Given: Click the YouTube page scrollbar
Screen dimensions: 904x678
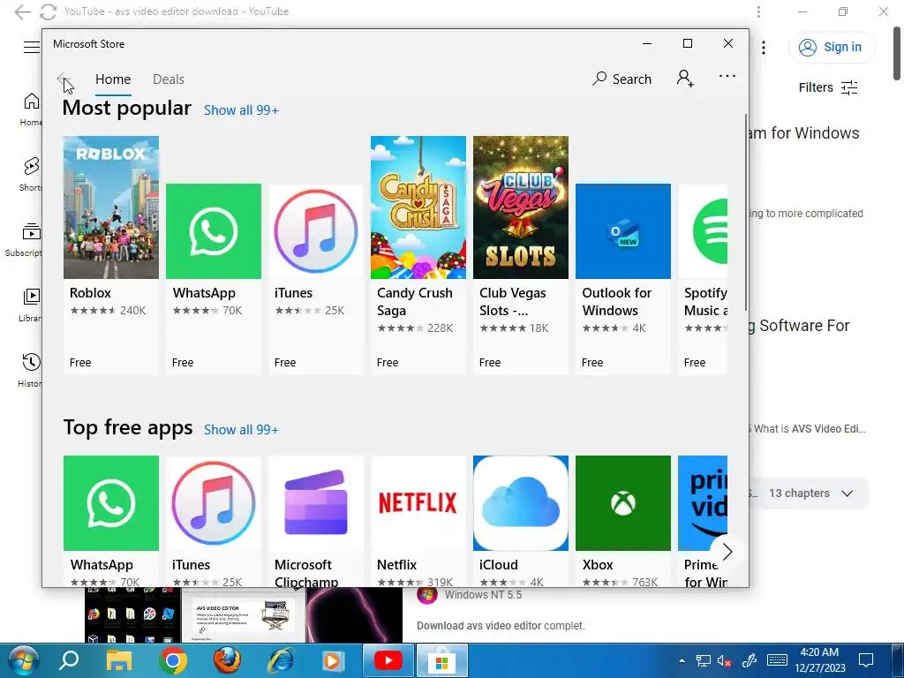Looking at the screenshot, I should coord(897,53).
